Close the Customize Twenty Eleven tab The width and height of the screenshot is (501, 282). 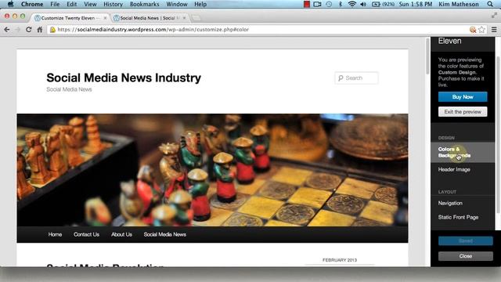105,18
